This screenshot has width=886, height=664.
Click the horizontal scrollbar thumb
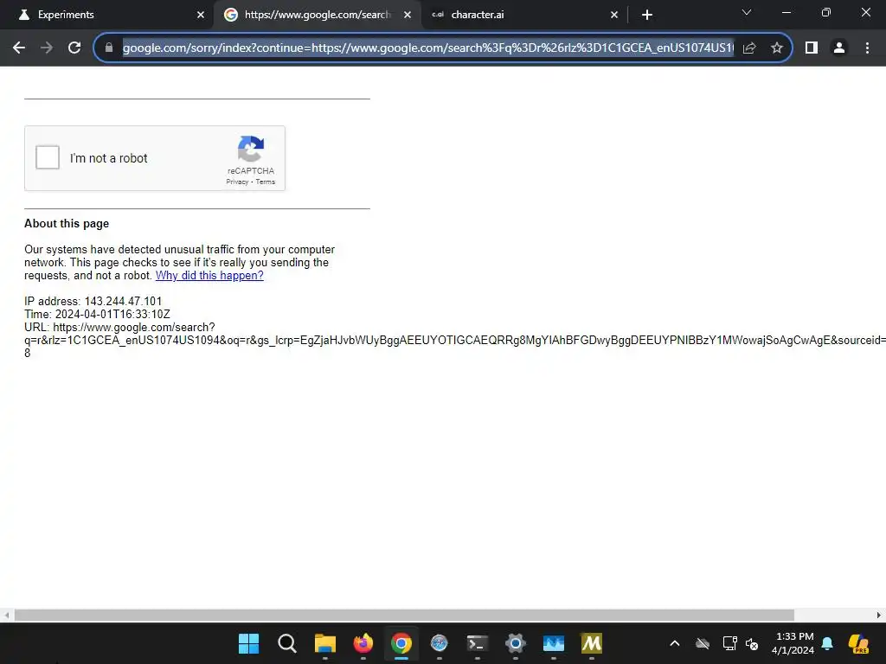404,615
